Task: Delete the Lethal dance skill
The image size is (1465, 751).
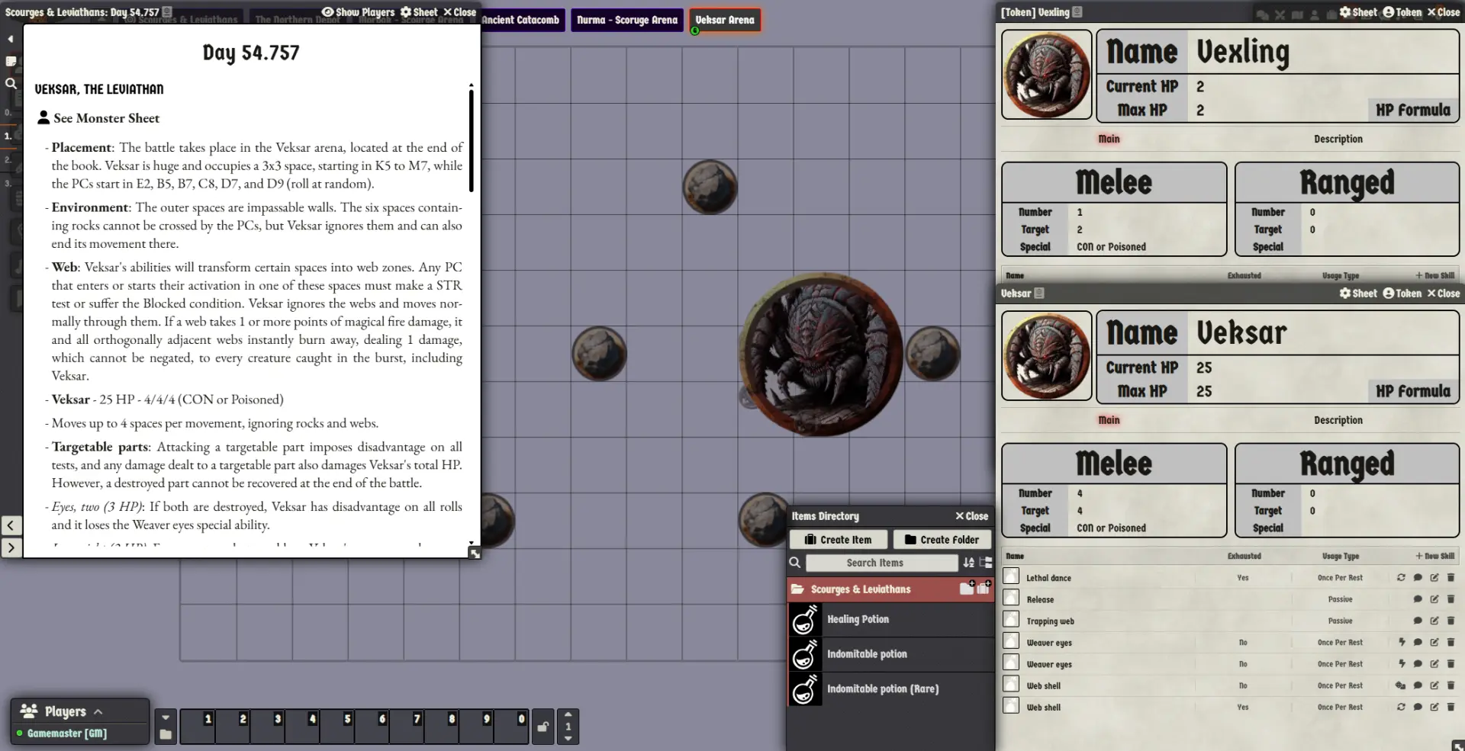Action: coord(1451,578)
